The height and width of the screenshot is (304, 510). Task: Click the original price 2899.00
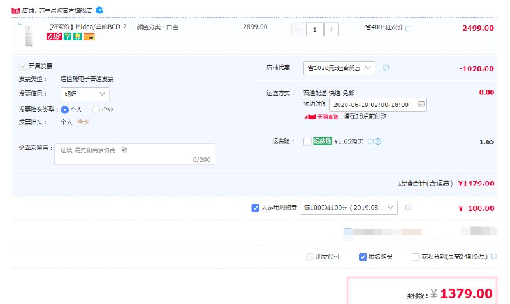(x=255, y=27)
